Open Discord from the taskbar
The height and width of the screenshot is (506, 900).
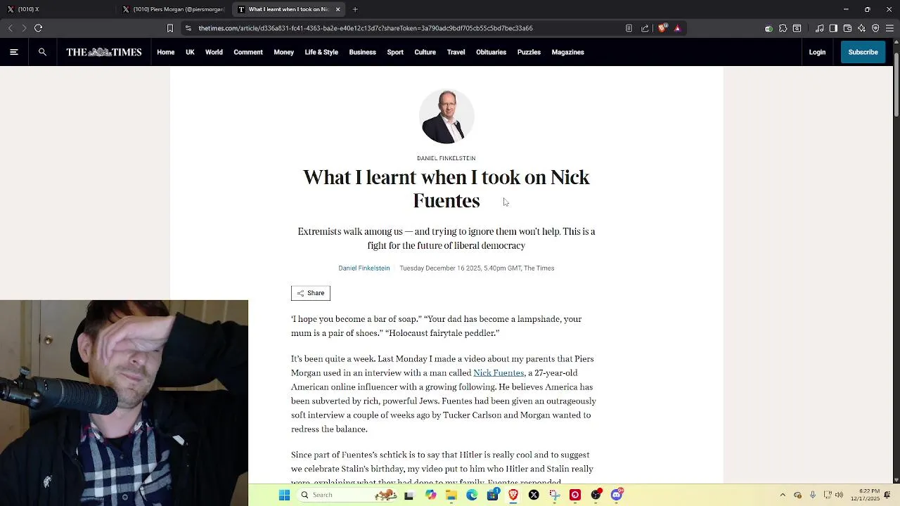coord(617,495)
